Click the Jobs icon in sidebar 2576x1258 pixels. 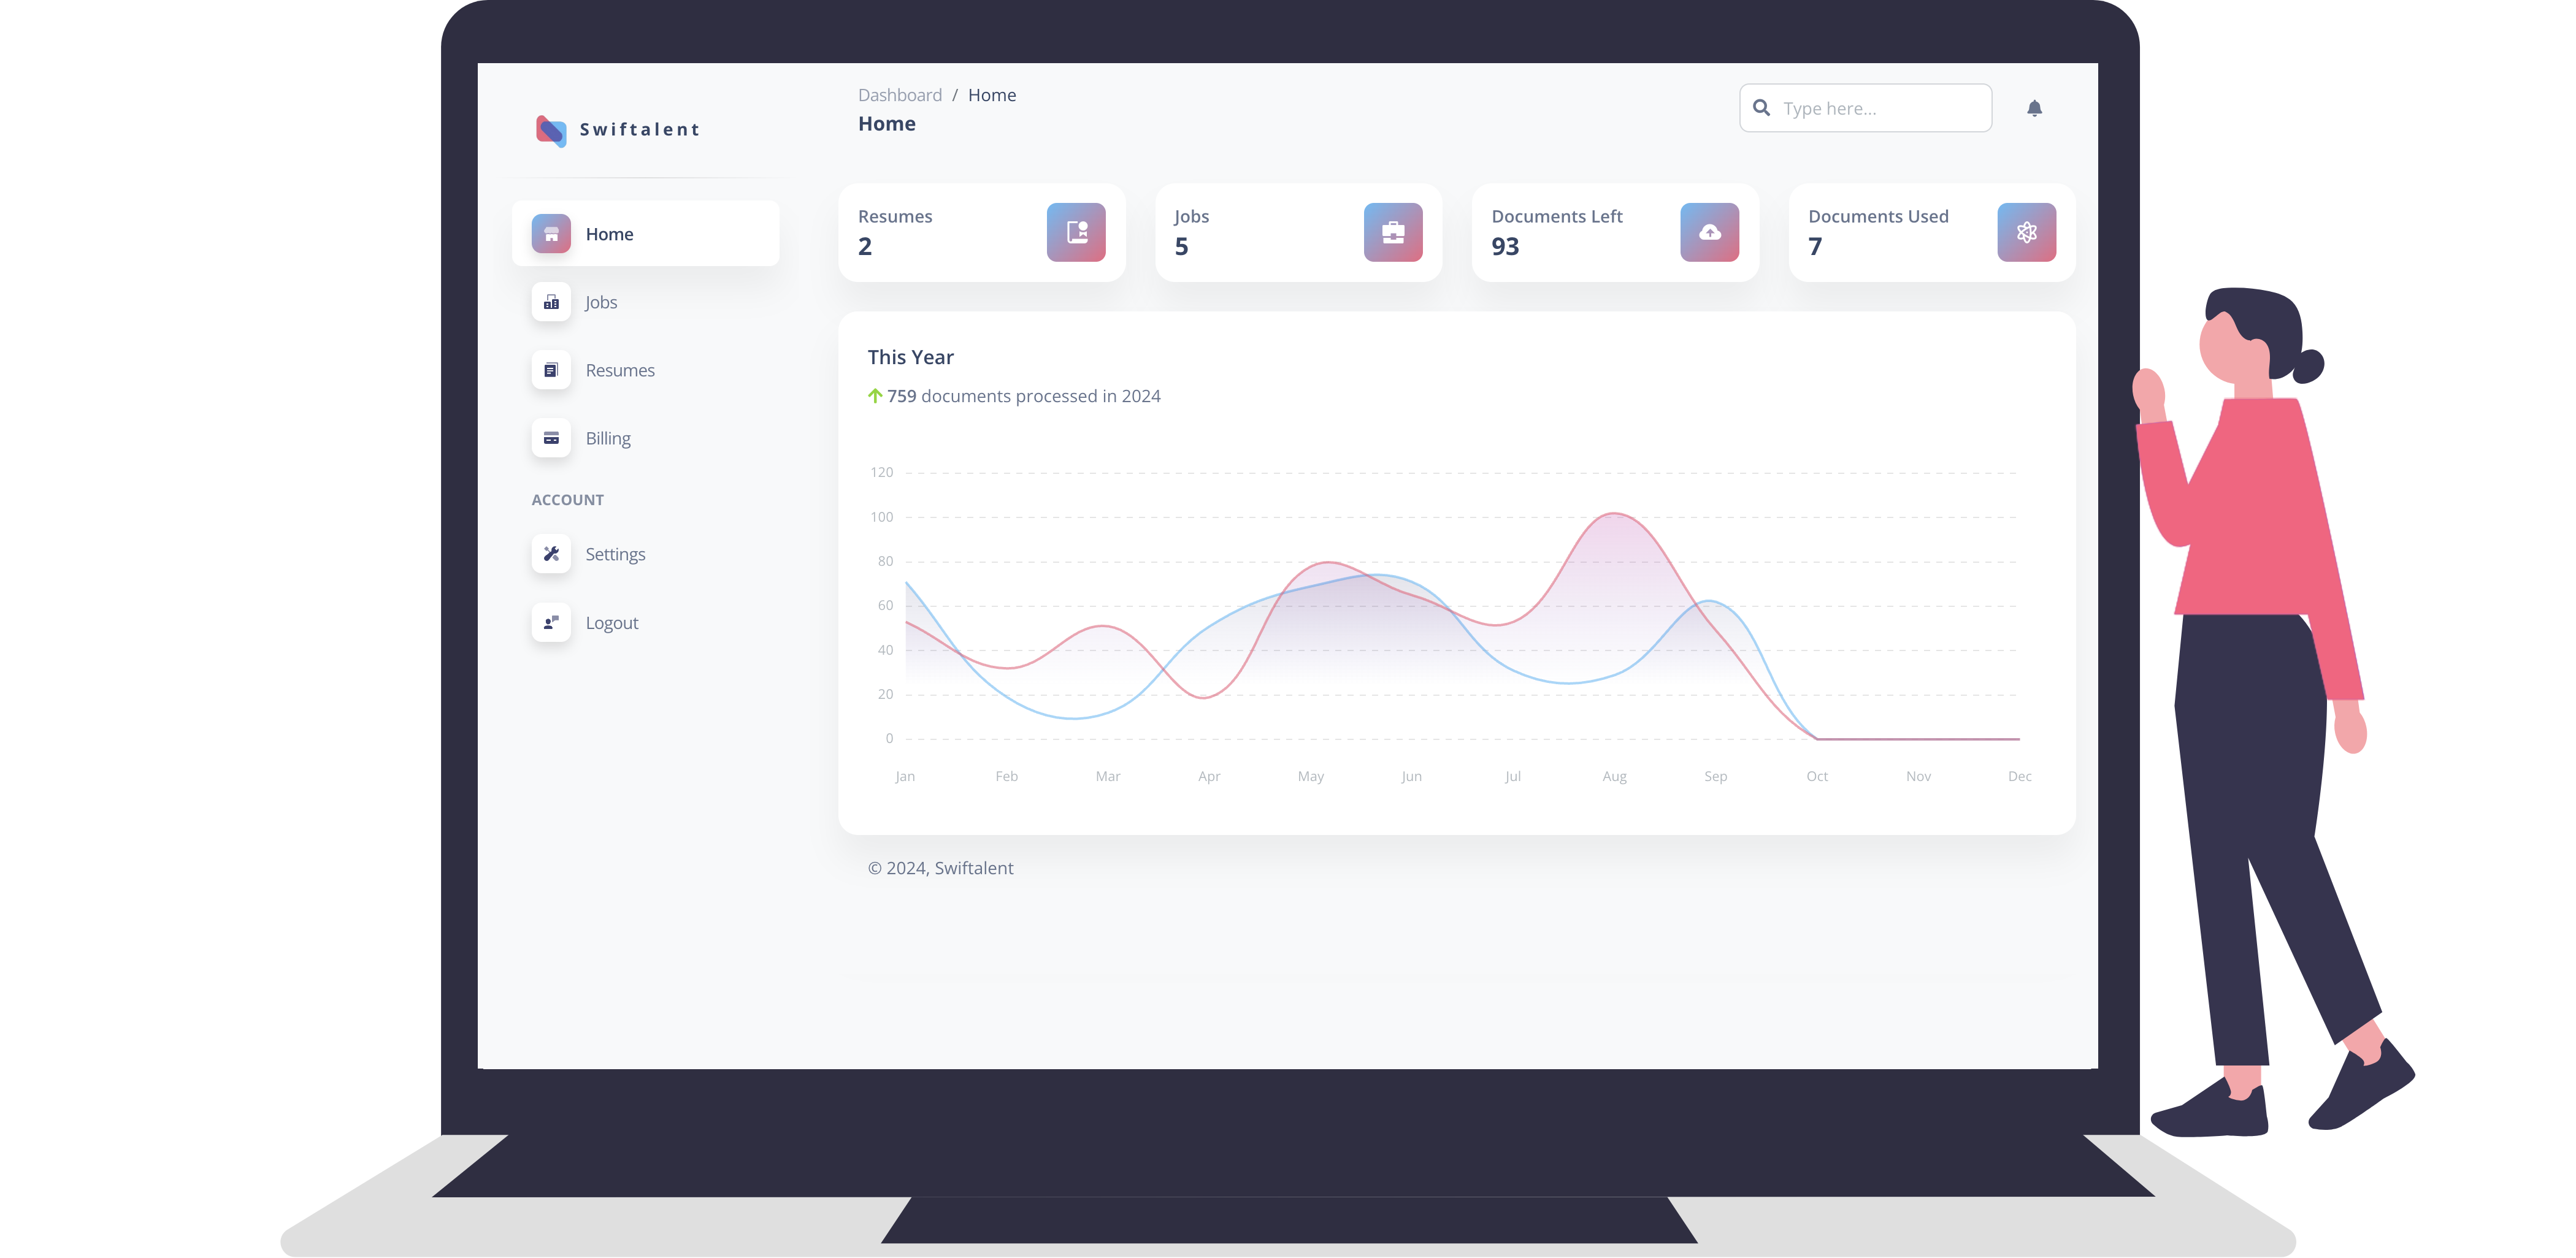click(552, 302)
